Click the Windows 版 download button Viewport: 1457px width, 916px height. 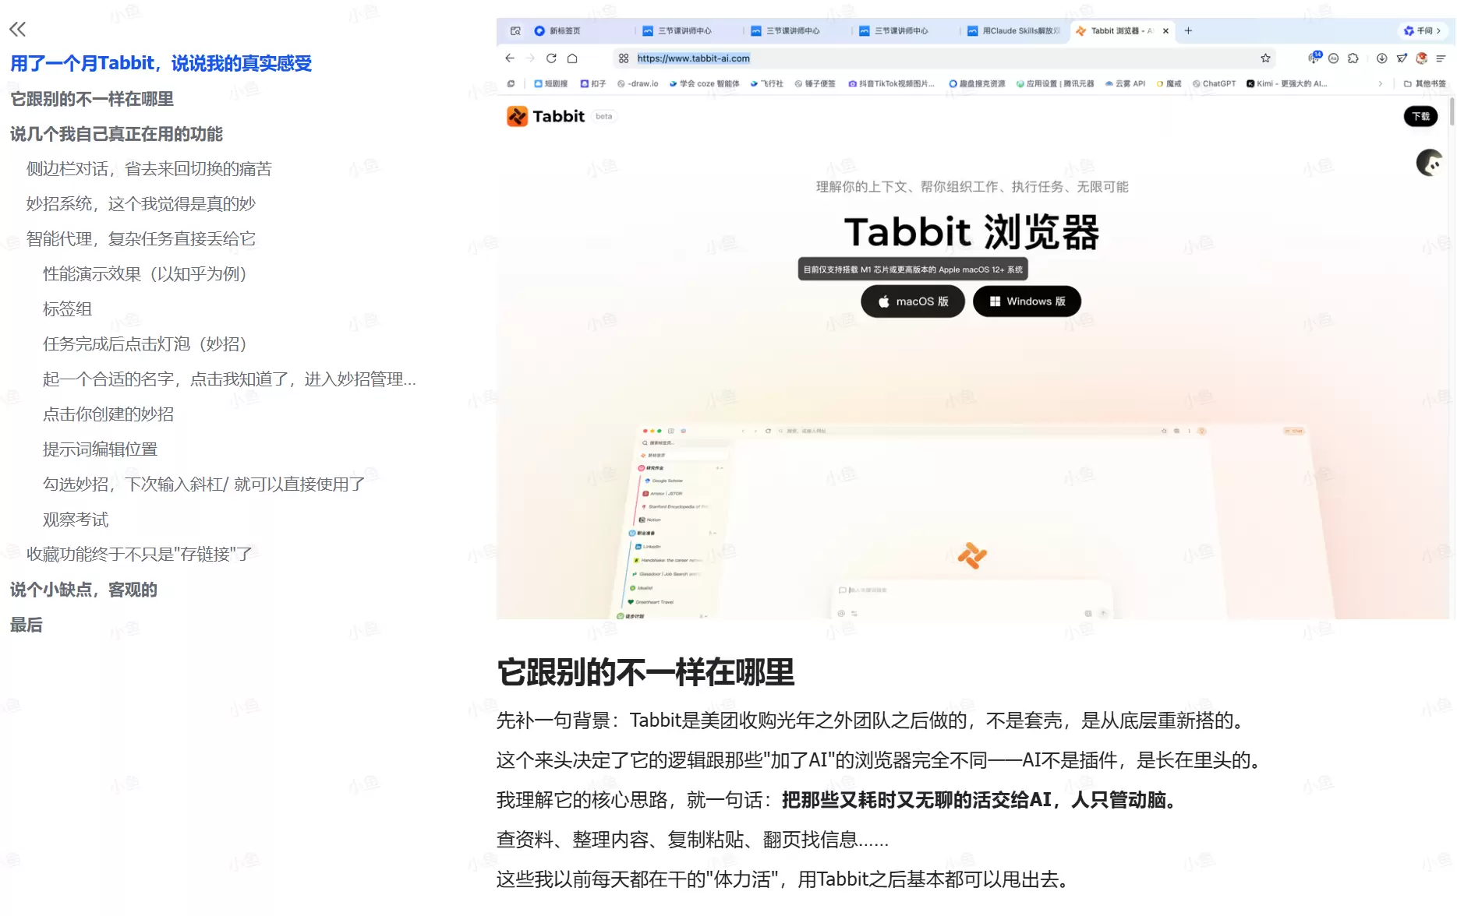click(x=1027, y=301)
